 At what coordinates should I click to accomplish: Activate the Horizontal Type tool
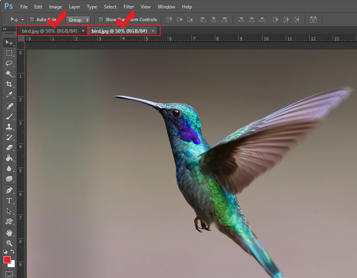click(x=9, y=201)
